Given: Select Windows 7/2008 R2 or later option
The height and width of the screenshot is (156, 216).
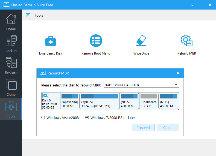Looking at the screenshot, I should [x=110, y=118].
